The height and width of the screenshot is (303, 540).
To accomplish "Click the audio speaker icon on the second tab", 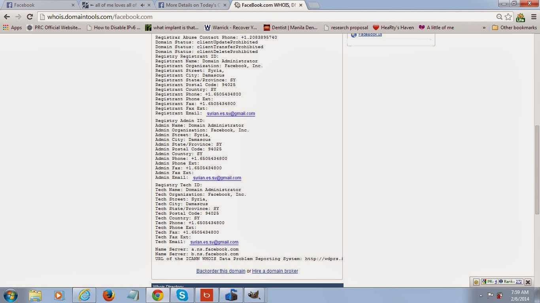I will (142, 5).
